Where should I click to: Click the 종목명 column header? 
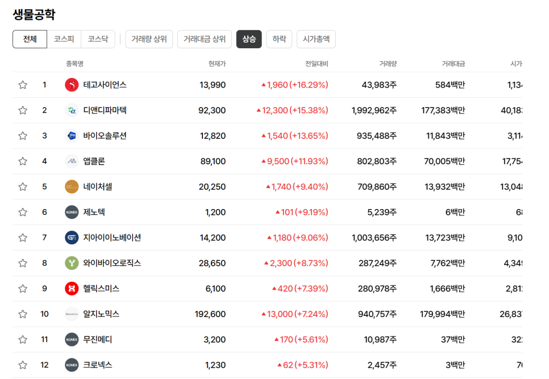[74, 64]
